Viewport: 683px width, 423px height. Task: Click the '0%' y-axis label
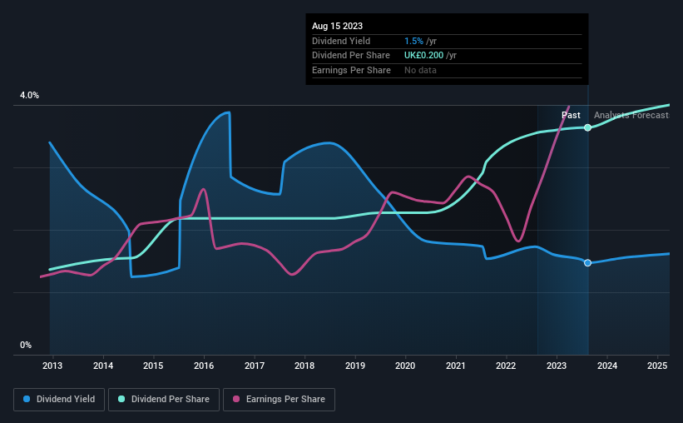(x=26, y=345)
